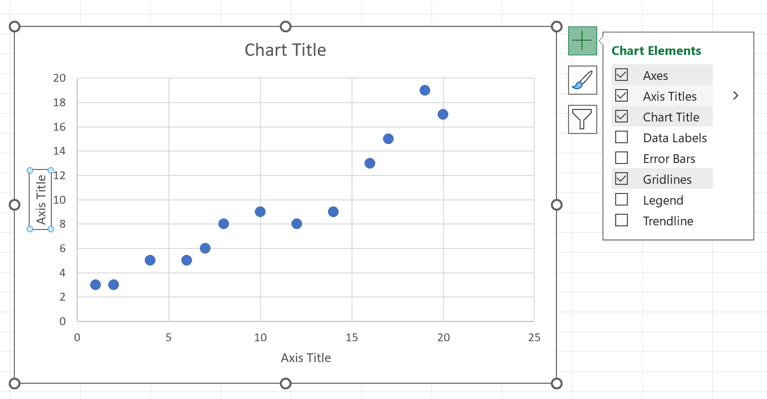Click the lowest-left scatter data point
The height and width of the screenshot is (399, 767).
coord(95,284)
